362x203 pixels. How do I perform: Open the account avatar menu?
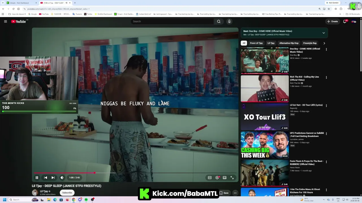pyautogui.click(x=354, y=21)
